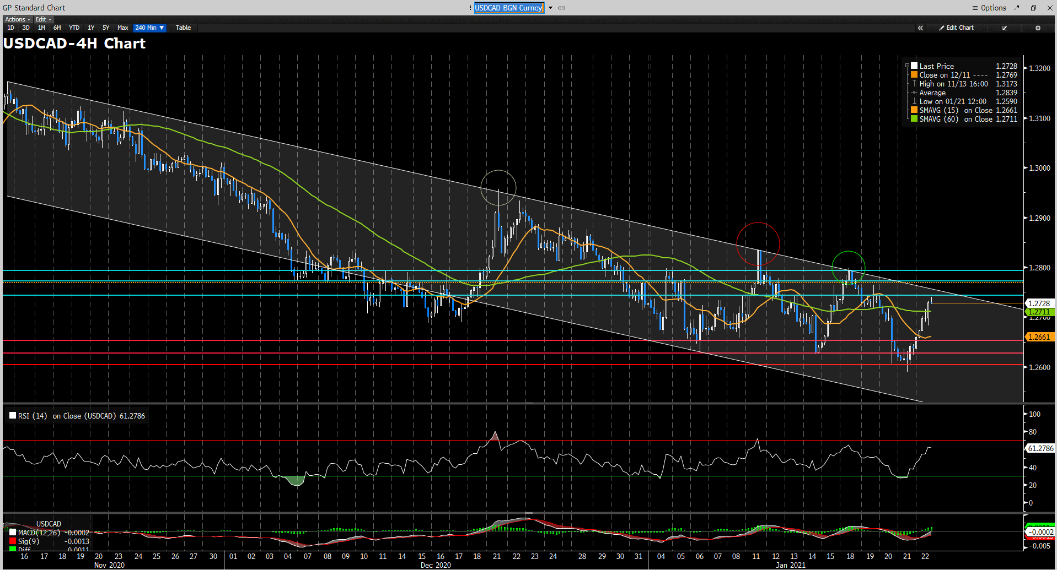Expand security dropdown arrow next to USDCAD field
The height and width of the screenshot is (570, 1057).
click(x=550, y=8)
